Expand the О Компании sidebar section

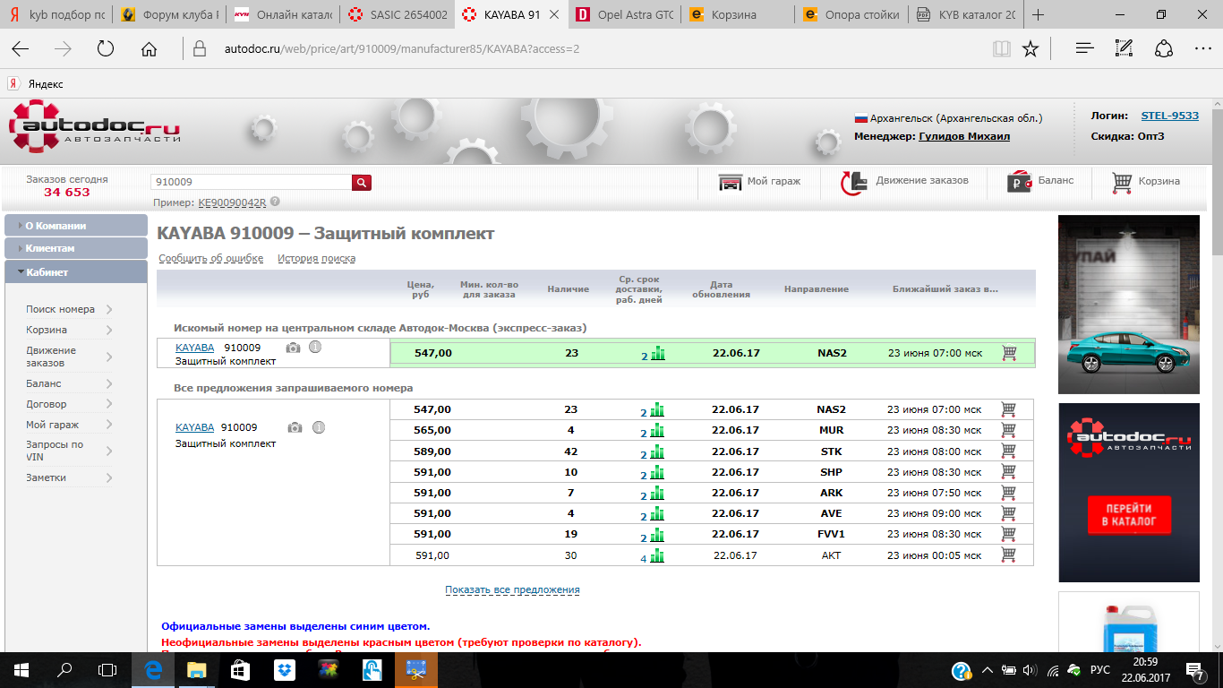(x=76, y=226)
